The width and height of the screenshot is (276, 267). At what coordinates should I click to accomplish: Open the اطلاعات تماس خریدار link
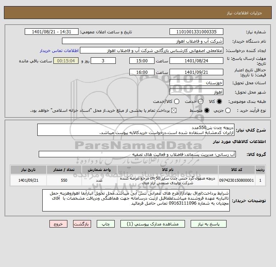(x=59, y=51)
